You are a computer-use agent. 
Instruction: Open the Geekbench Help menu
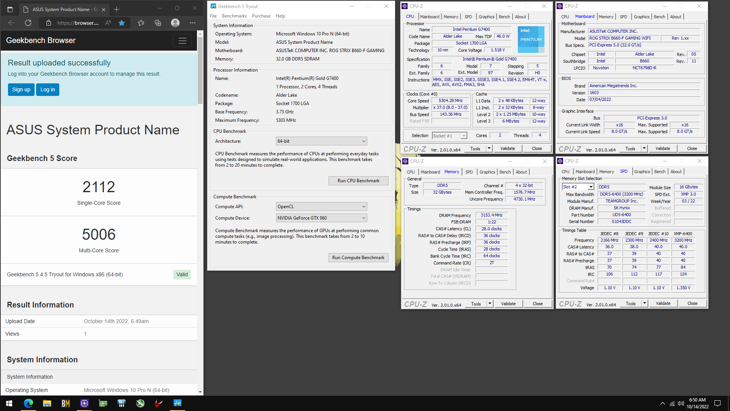pyautogui.click(x=280, y=16)
